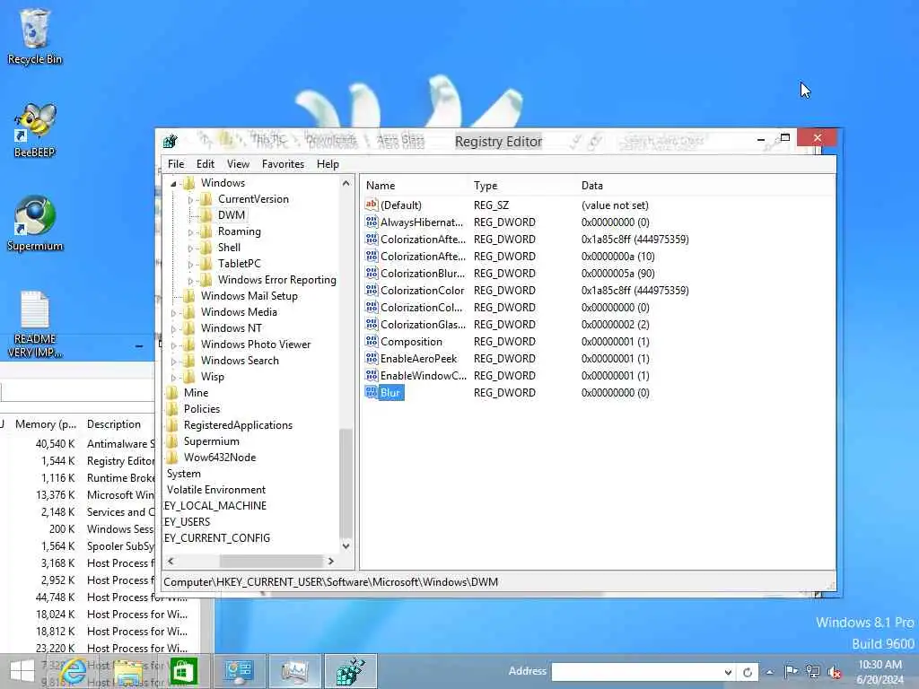
Task: Select the Supermium registry key
Action: (212, 441)
